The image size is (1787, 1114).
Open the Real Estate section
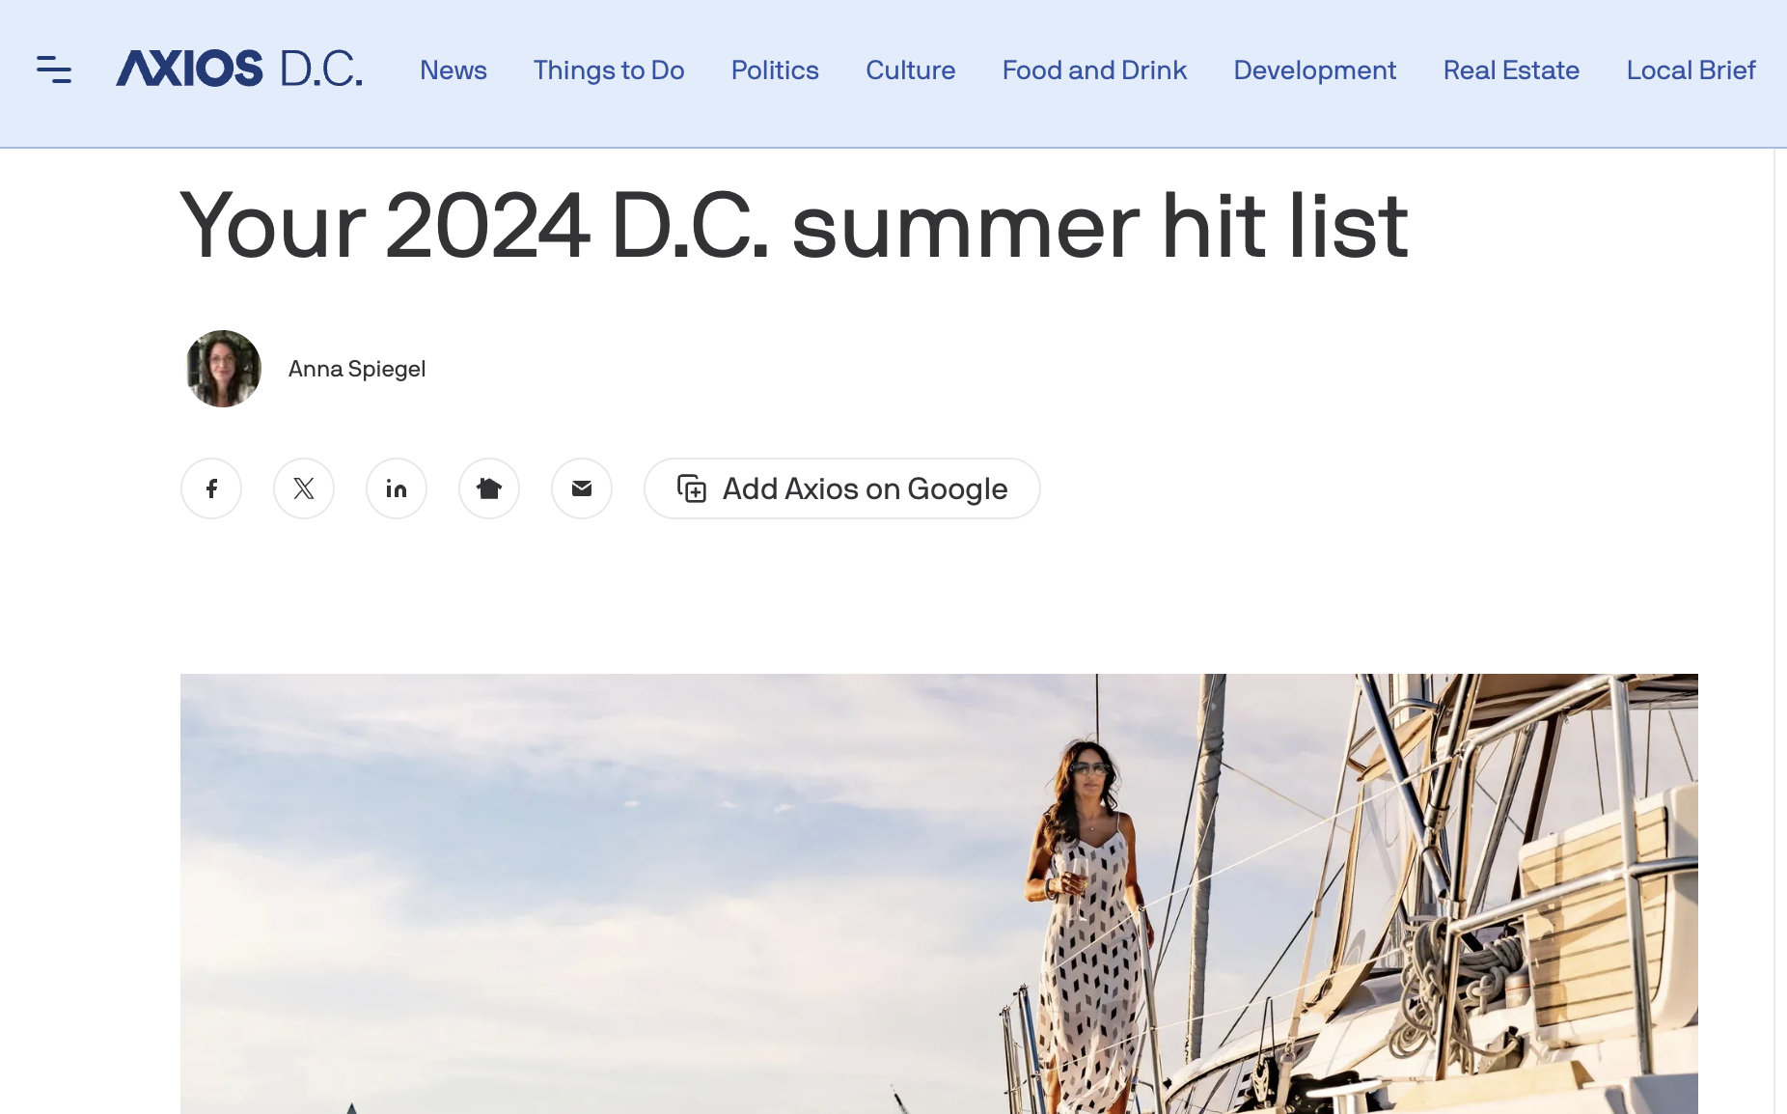coord(1511,70)
